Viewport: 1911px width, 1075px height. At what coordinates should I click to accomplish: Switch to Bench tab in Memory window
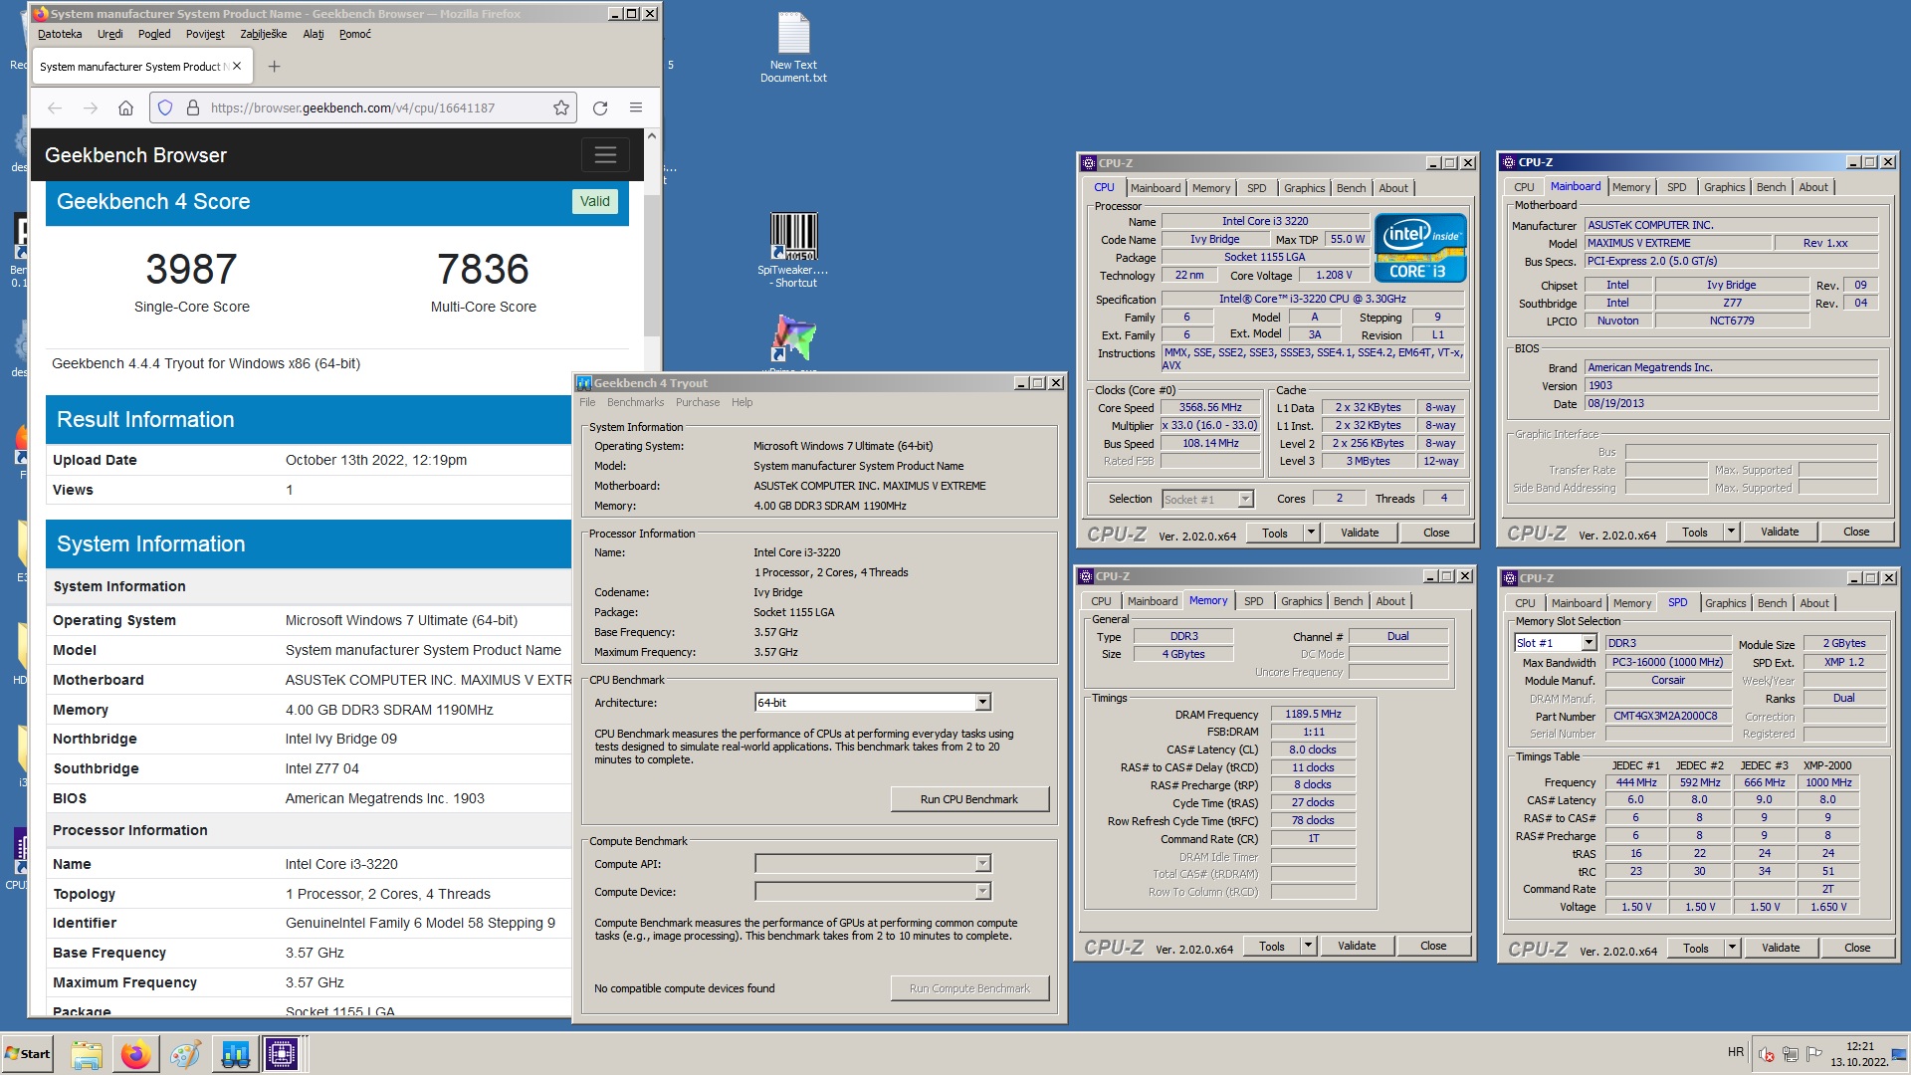(x=1348, y=601)
